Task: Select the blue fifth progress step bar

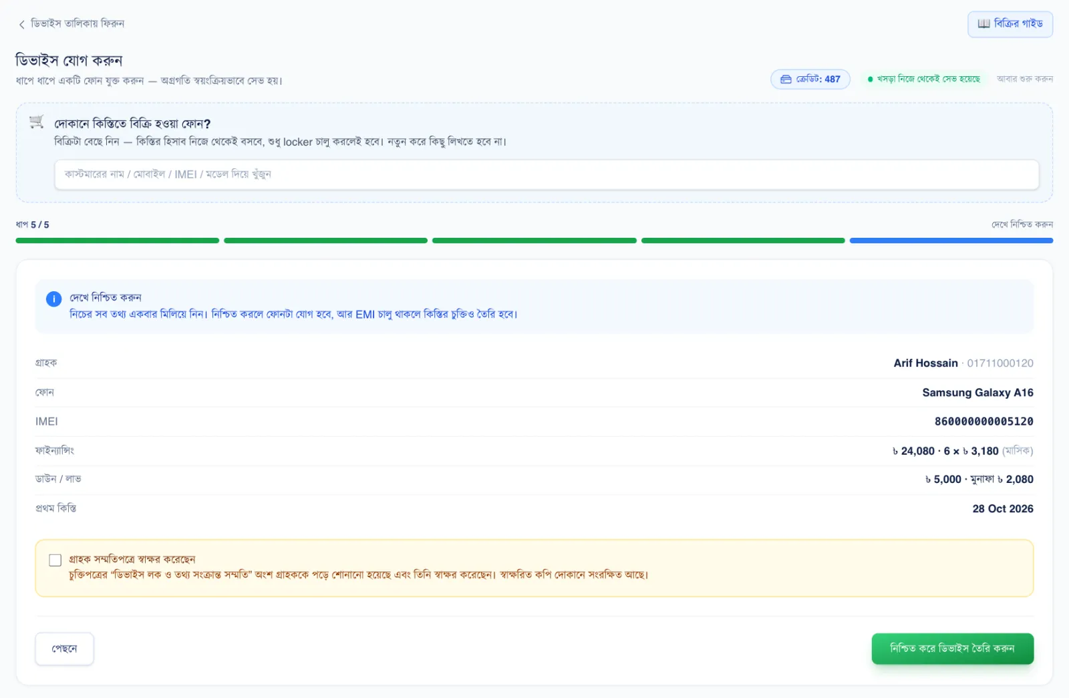Action: point(951,240)
